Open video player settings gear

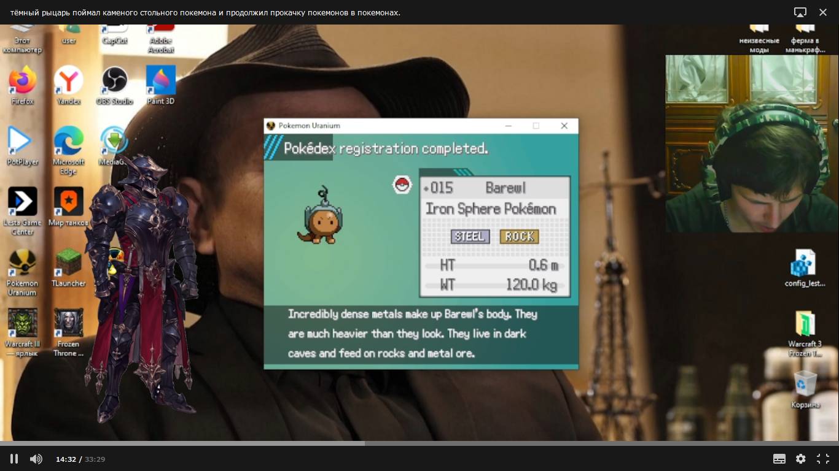(801, 459)
